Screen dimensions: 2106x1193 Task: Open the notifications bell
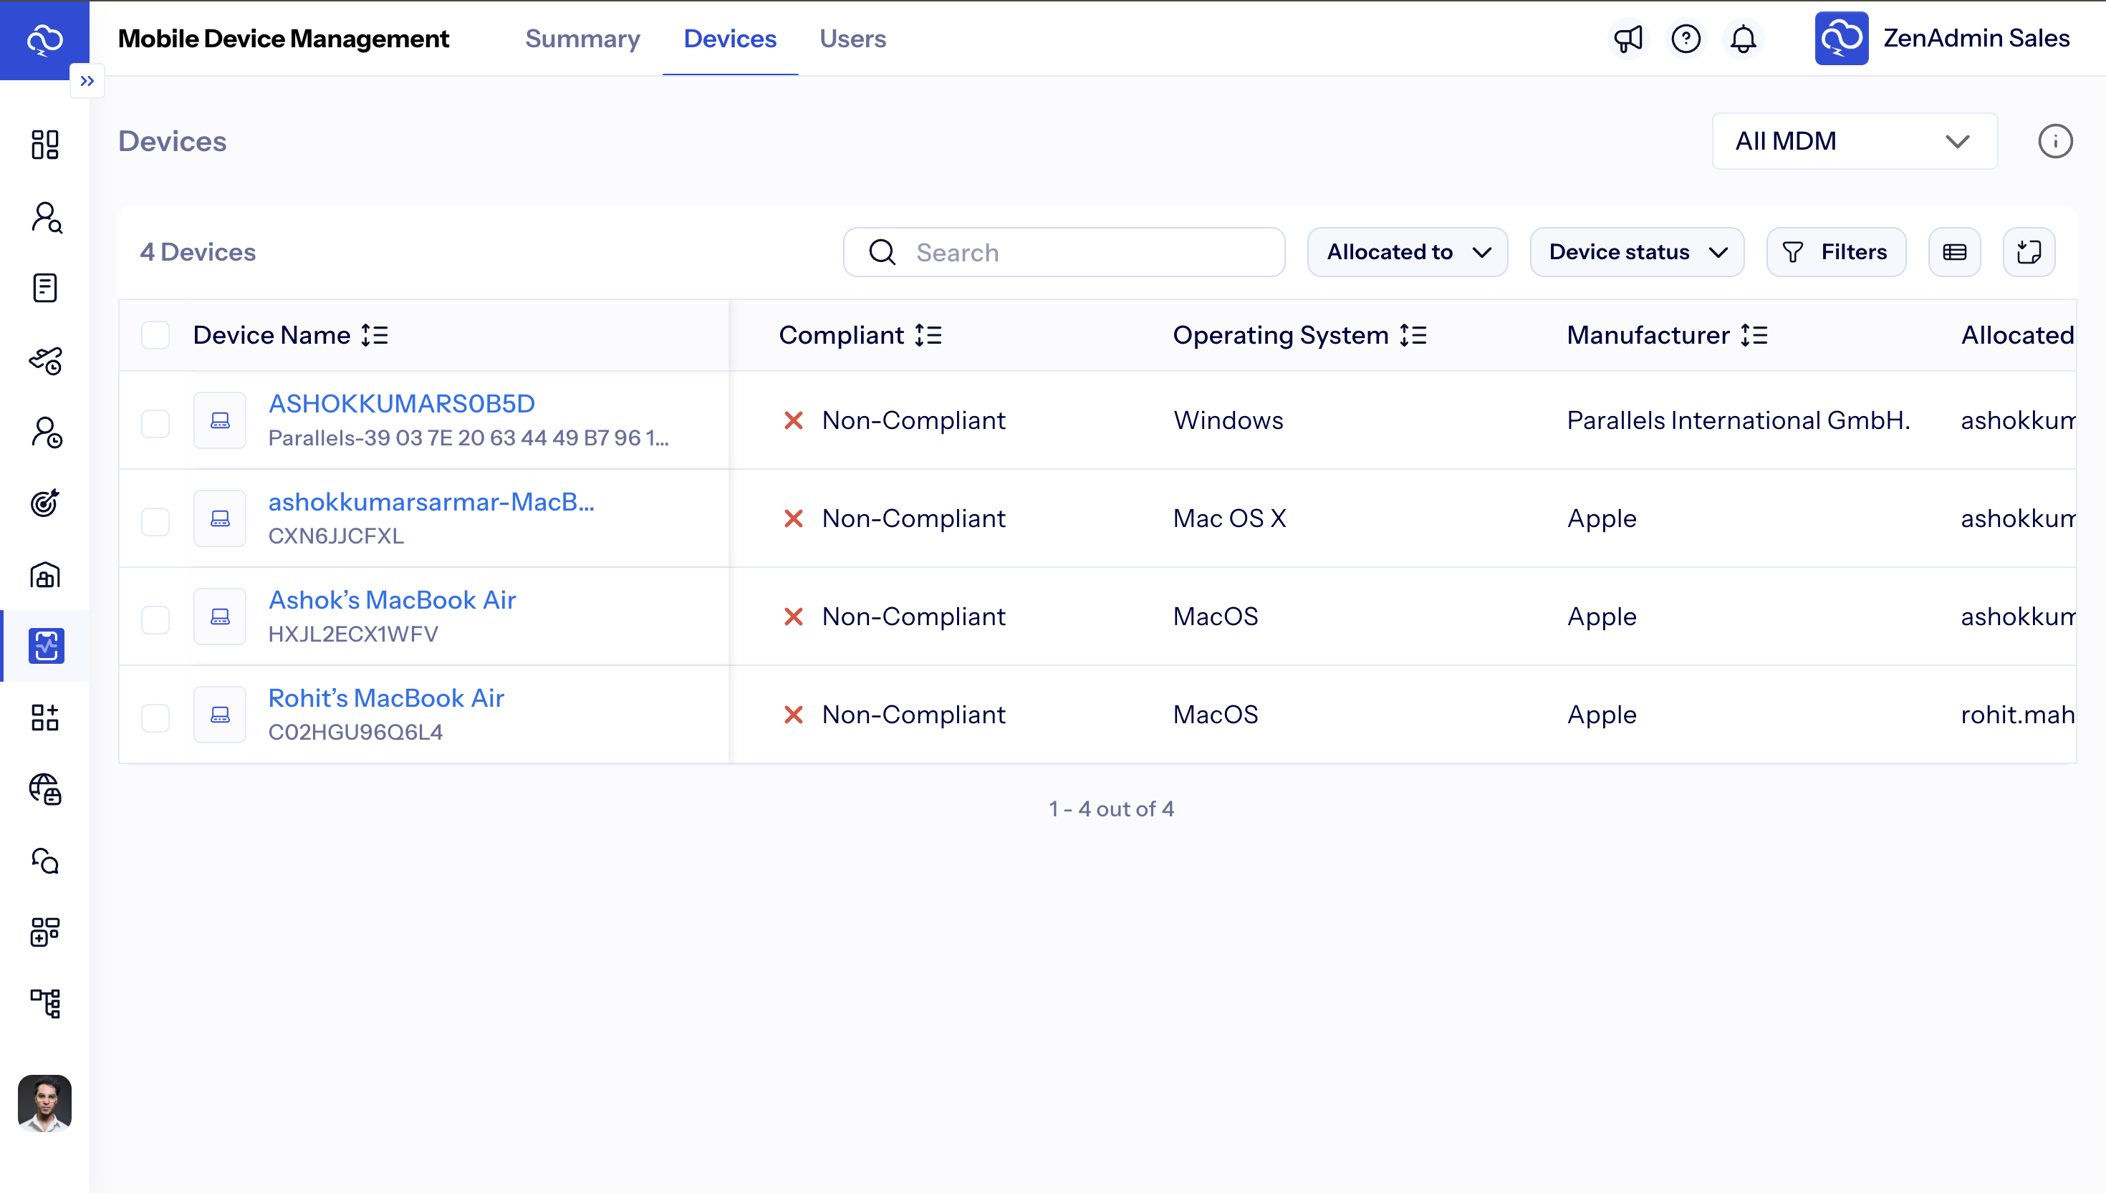(1743, 39)
